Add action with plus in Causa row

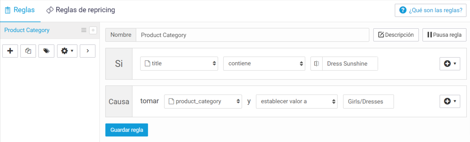coord(450,101)
